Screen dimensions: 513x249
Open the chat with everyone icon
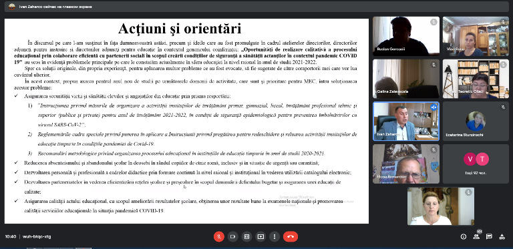click(489, 237)
